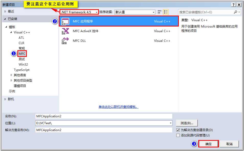Select the 常规 tree item
The height and width of the screenshot is (151, 244).
(22, 48)
